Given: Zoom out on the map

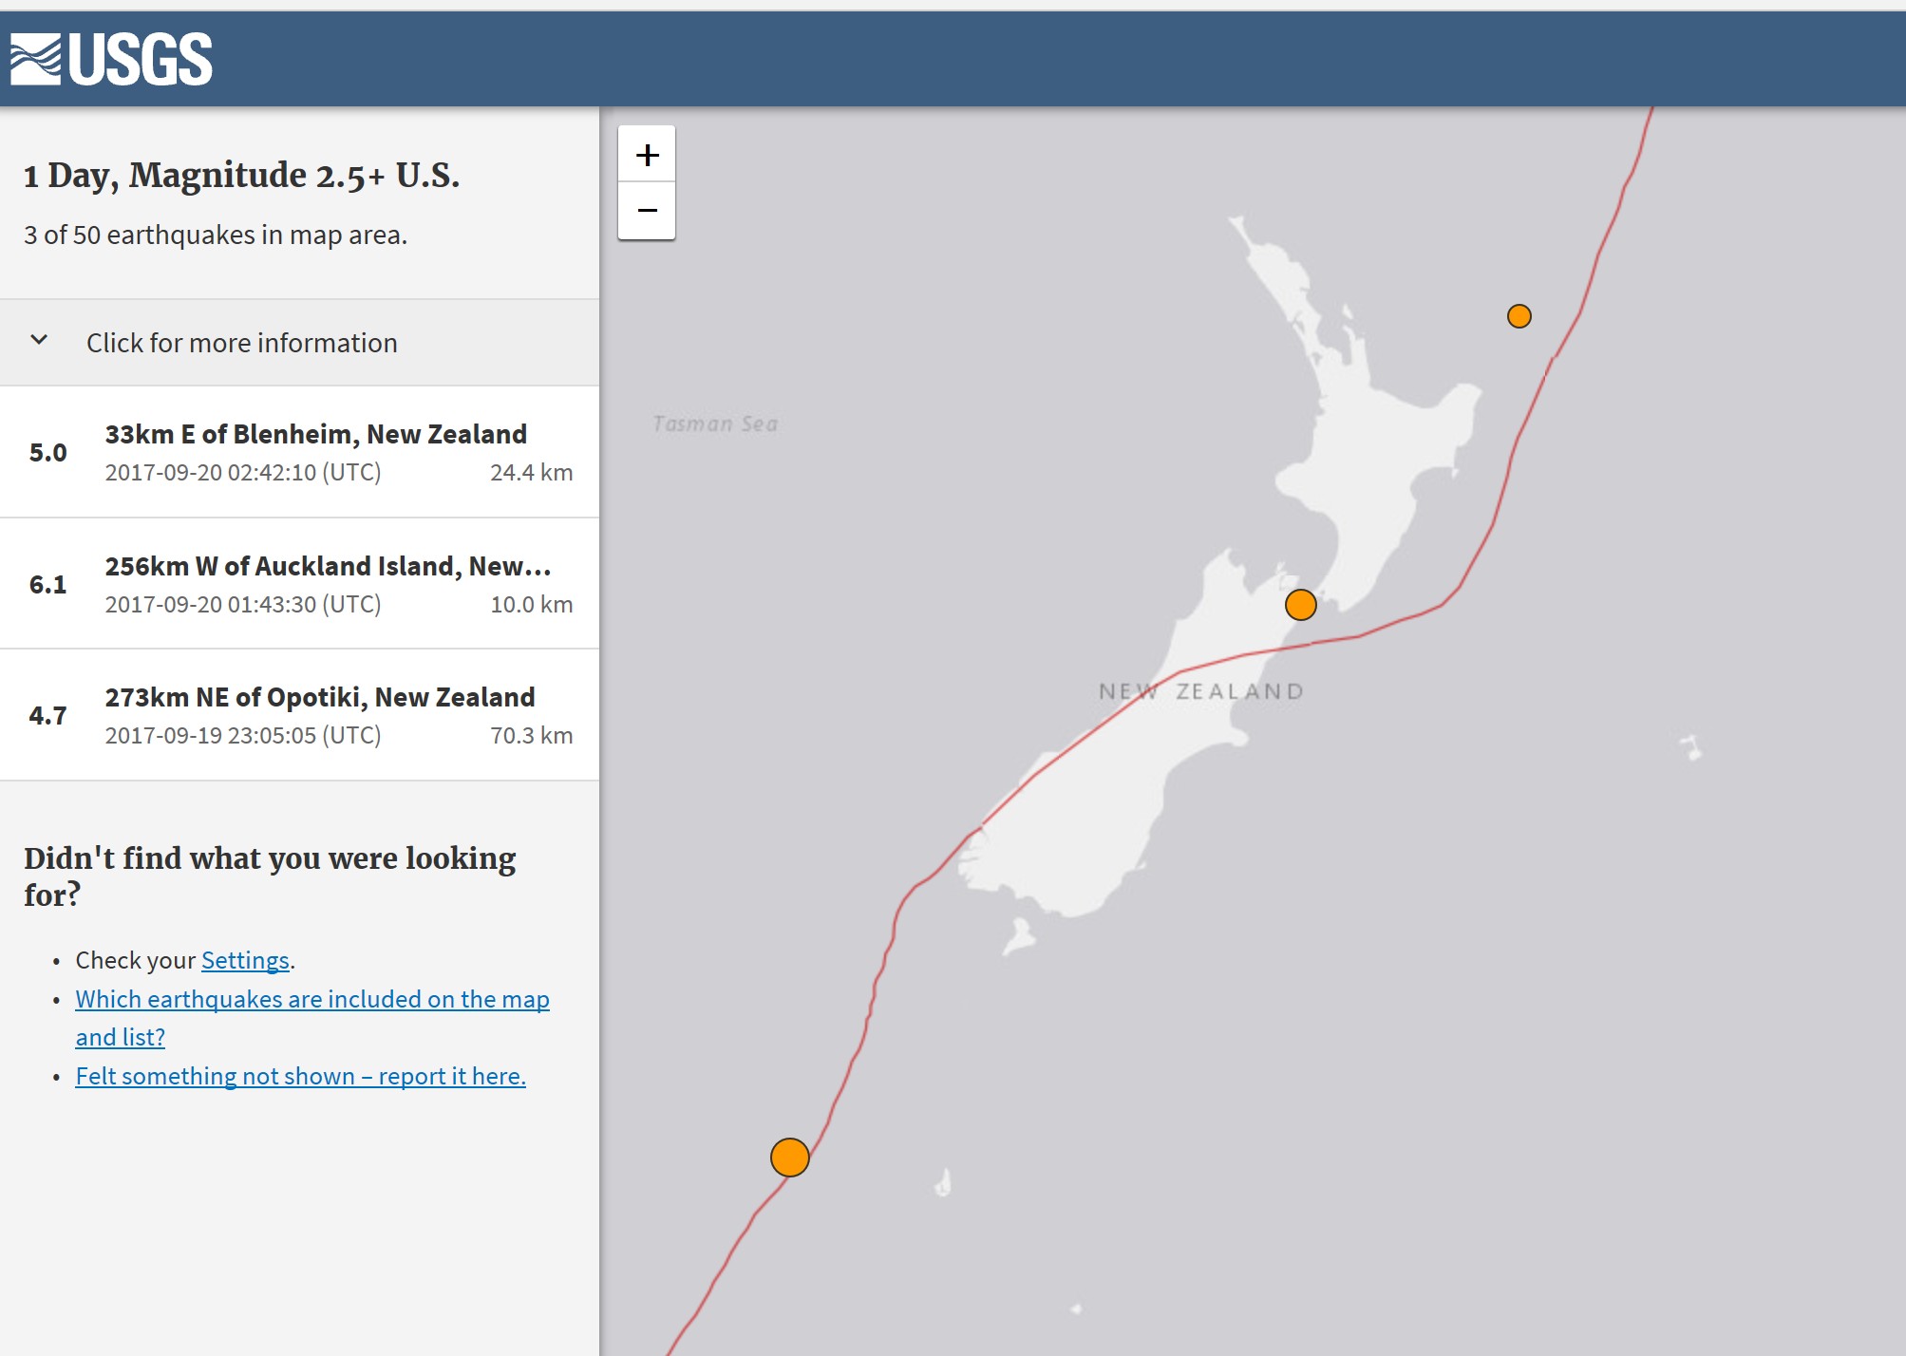Looking at the screenshot, I should [x=647, y=210].
